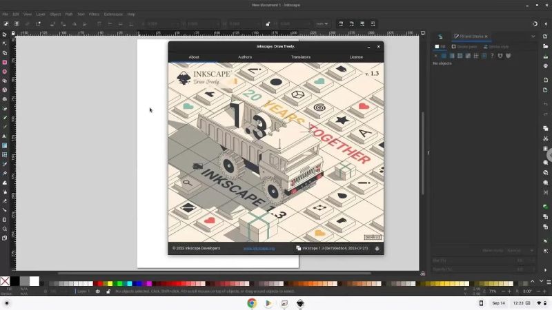This screenshot has height=310, width=552.
Task: Toggle scale stroke width with object
Action: tap(341, 24)
